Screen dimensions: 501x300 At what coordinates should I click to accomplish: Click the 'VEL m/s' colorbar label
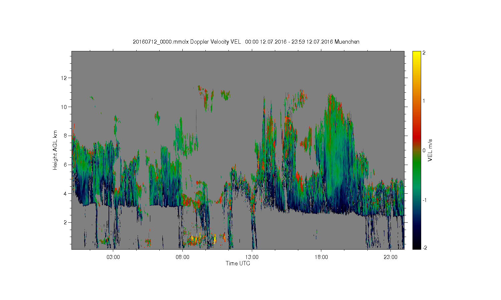coord(430,151)
